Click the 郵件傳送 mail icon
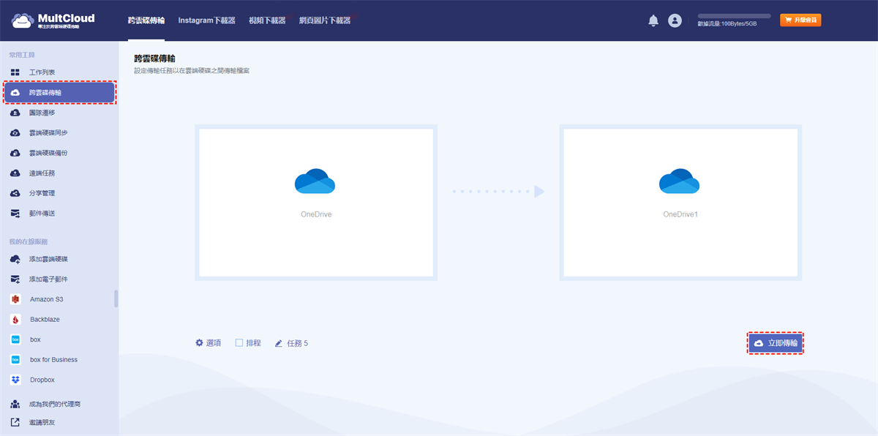Viewport: 878px width, 436px height. pyautogui.click(x=15, y=214)
